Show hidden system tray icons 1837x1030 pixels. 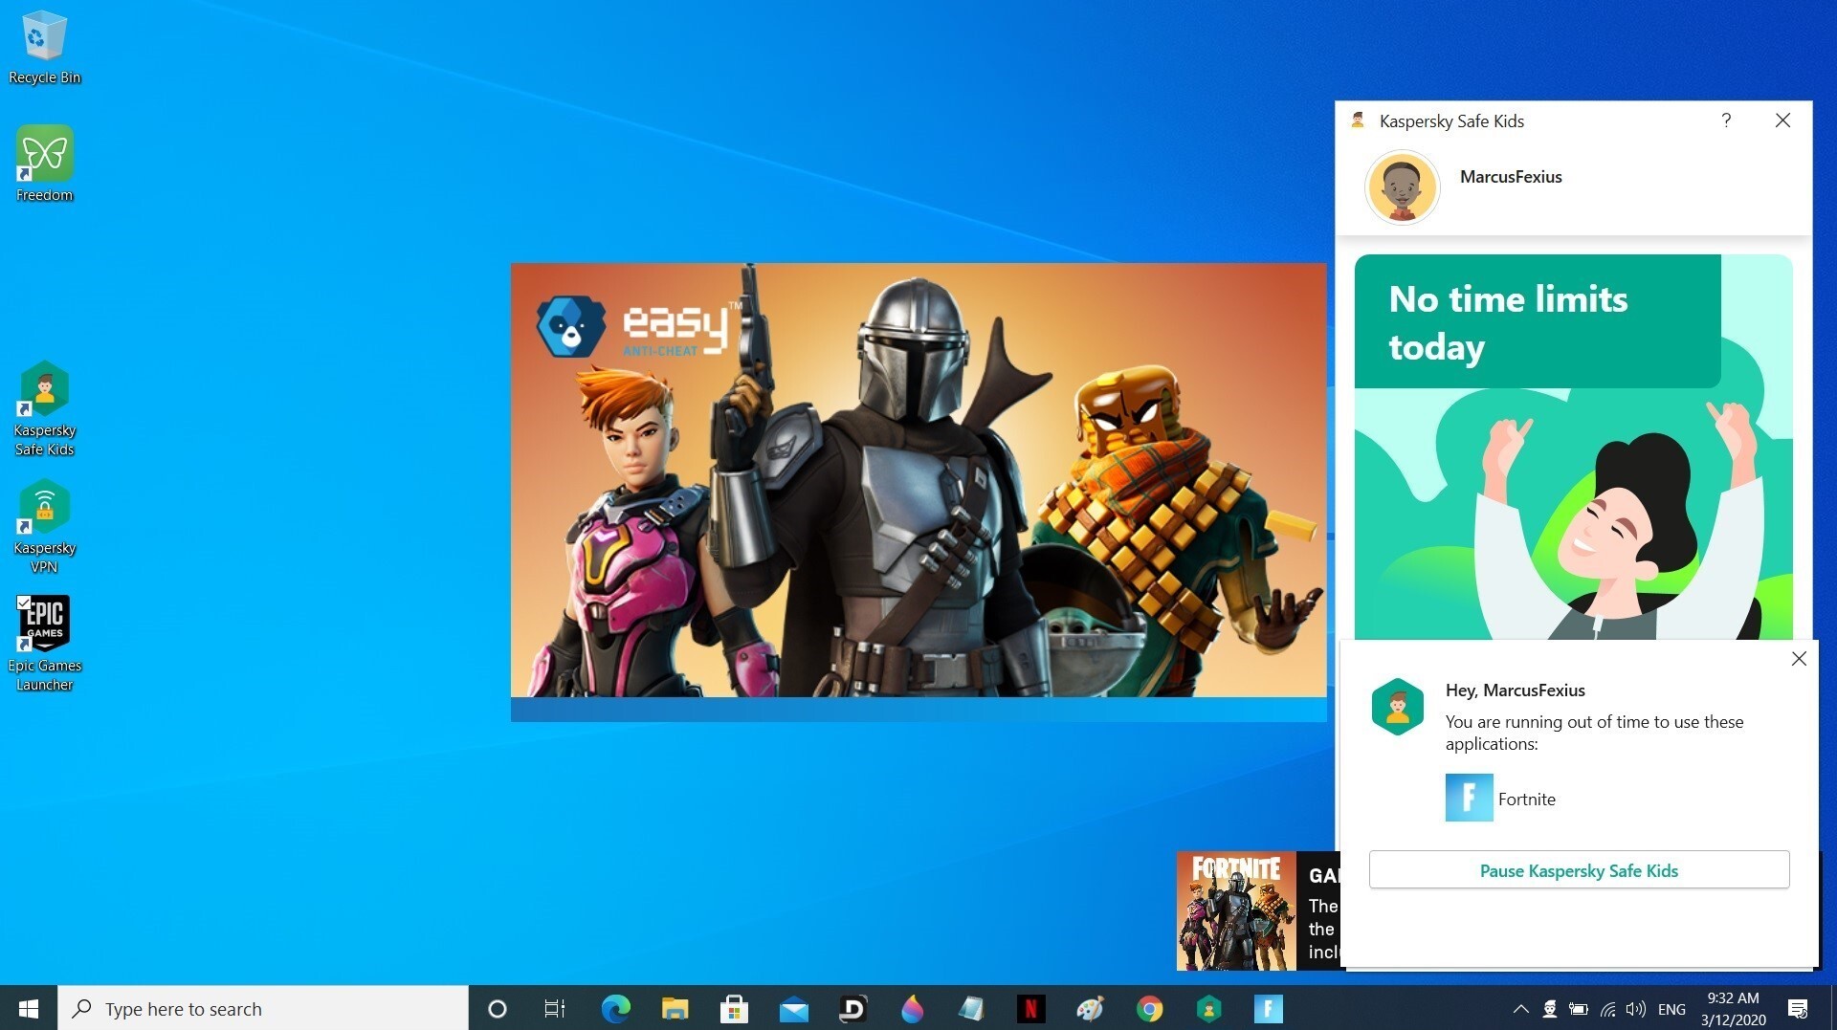pos(1520,1009)
